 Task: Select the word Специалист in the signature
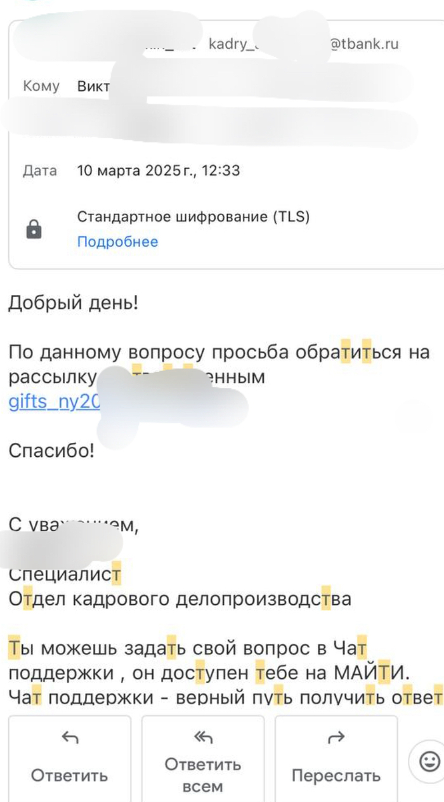click(65, 574)
